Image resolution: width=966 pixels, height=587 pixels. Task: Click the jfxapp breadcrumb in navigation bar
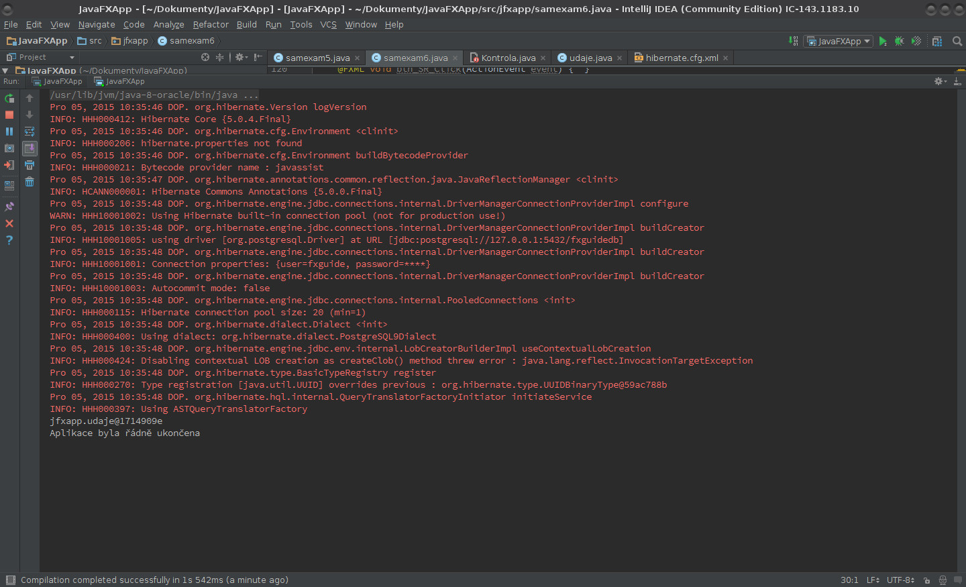click(129, 41)
